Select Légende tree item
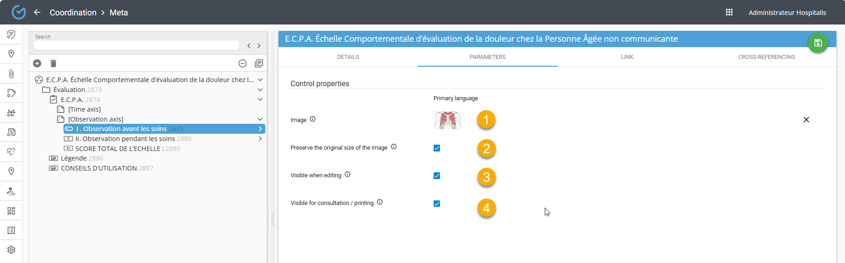This screenshot has height=263, width=845. (x=73, y=158)
